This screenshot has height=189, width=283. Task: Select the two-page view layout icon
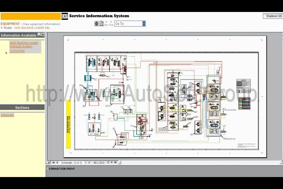(112, 163)
